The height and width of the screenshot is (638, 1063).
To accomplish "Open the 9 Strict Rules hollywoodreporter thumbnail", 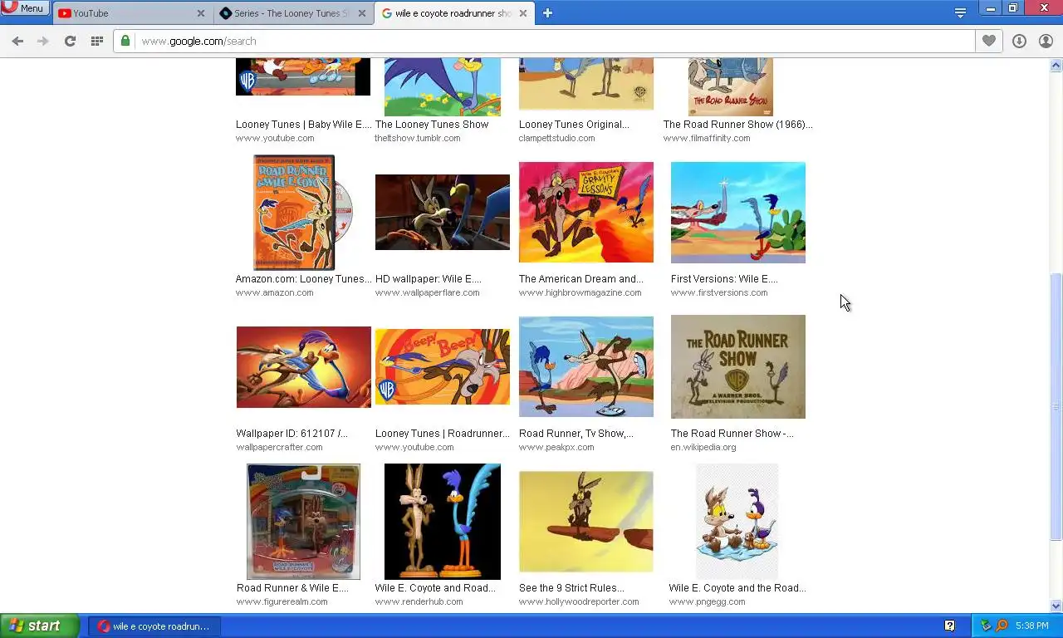I will pos(585,522).
